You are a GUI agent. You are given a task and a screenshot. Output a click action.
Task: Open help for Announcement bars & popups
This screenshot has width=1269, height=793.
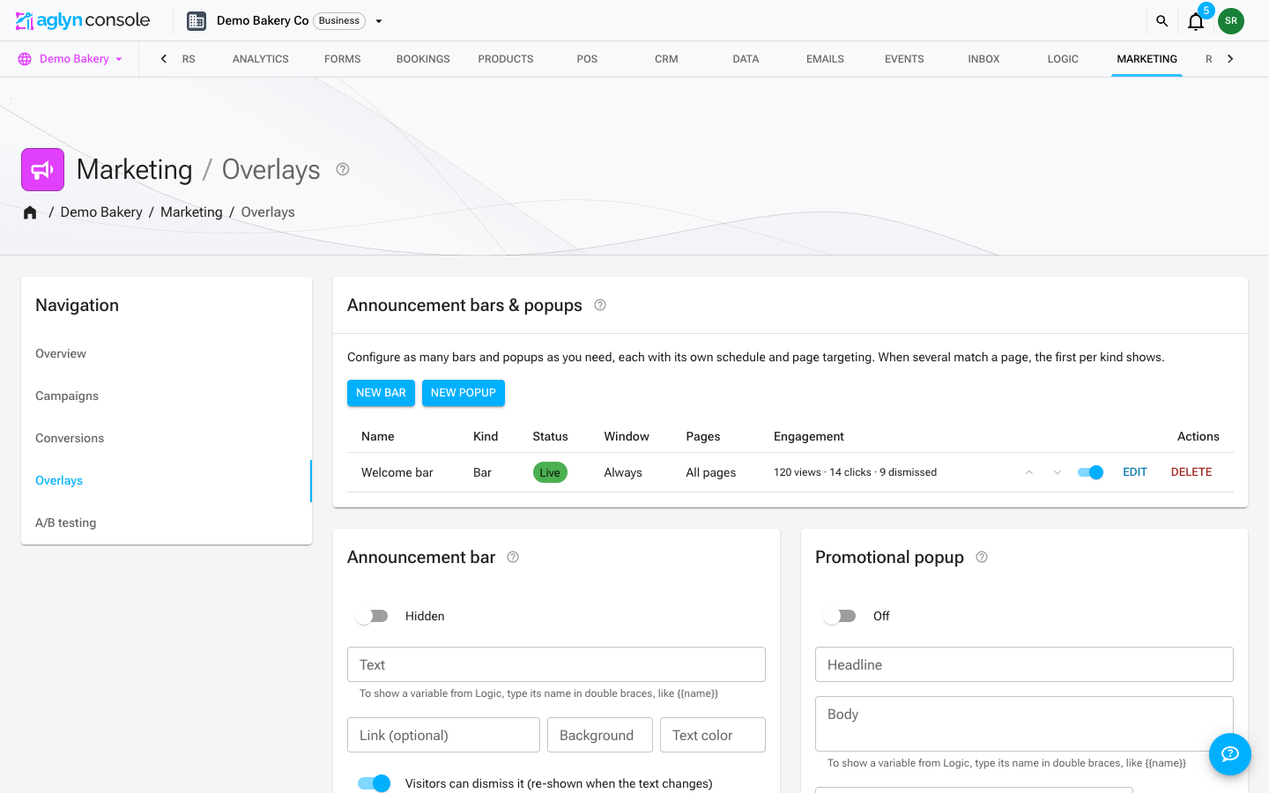[600, 305]
